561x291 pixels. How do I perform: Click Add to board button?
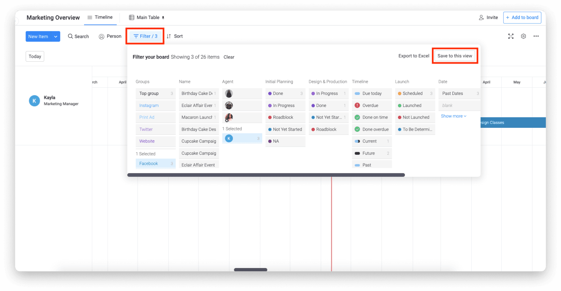pos(522,18)
